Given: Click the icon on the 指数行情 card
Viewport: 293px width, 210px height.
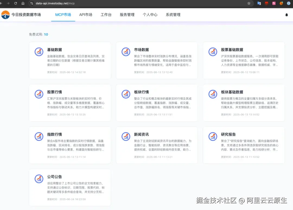Looking at the screenshot, I should [39, 136].
